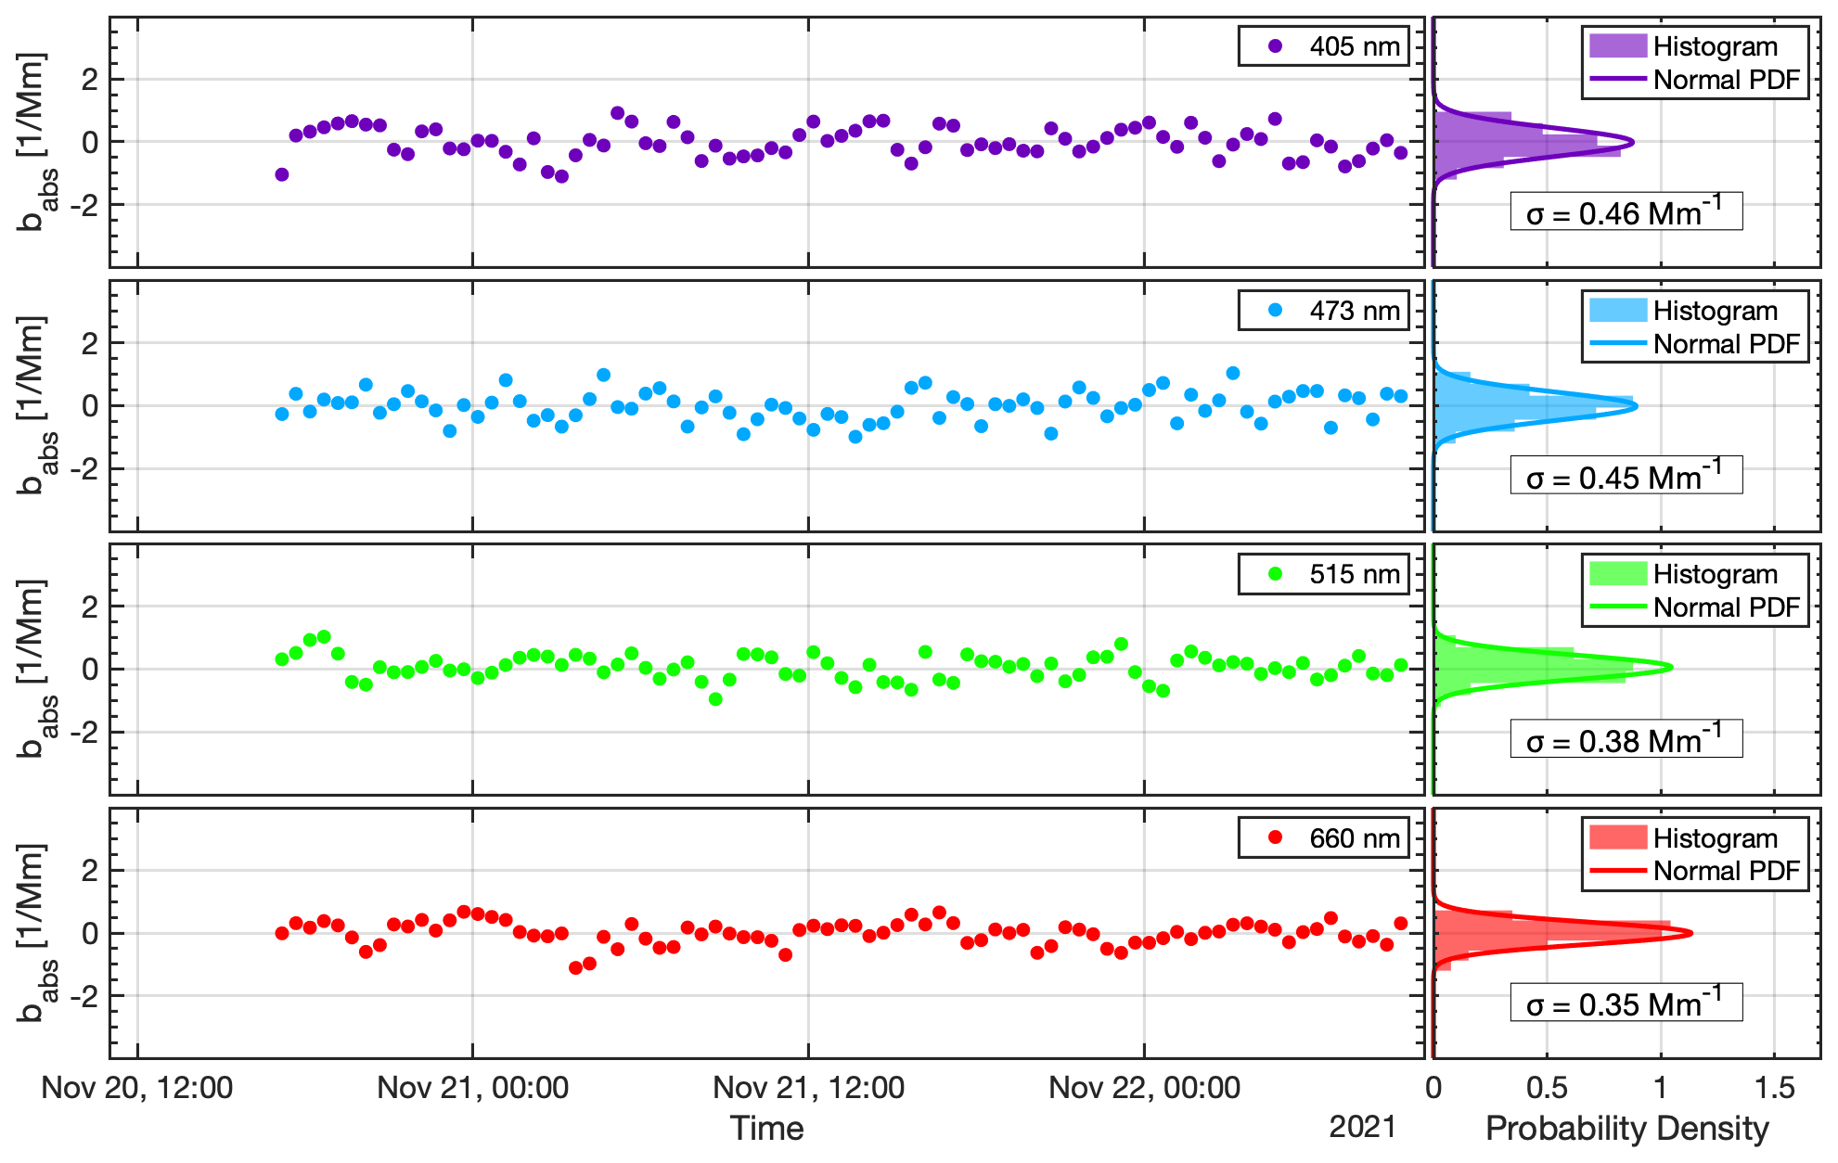Screen dimensions: 1838x1163
Task: Click the Nov 20, 12:00 tick label
Action: (x=137, y=1087)
